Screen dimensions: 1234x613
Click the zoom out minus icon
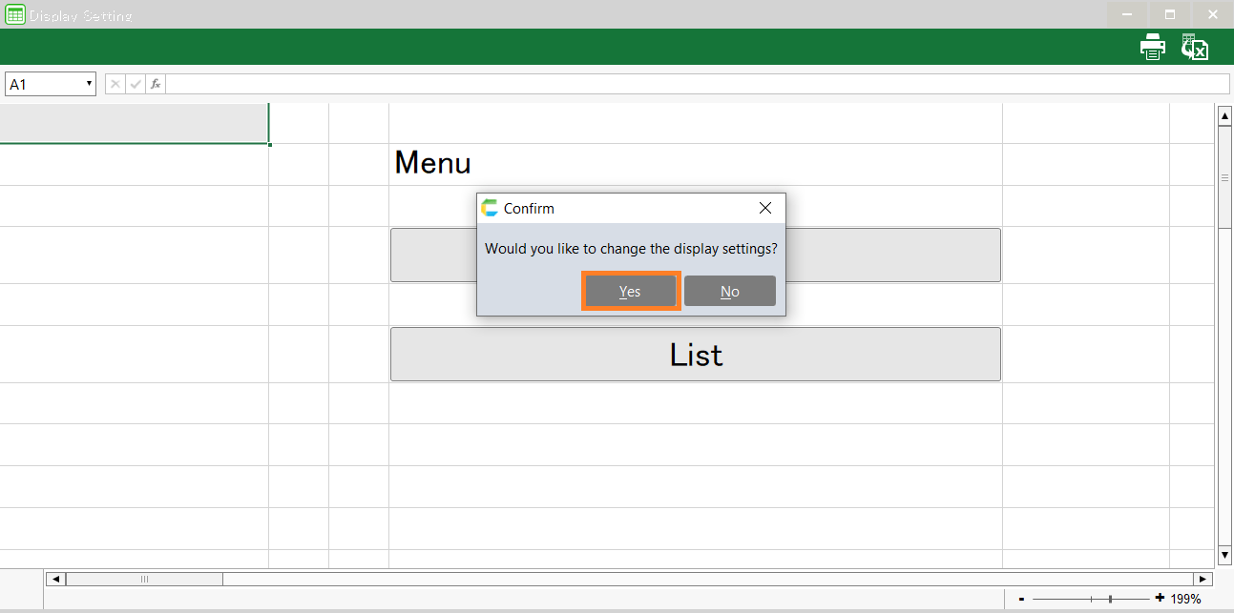tap(1021, 599)
